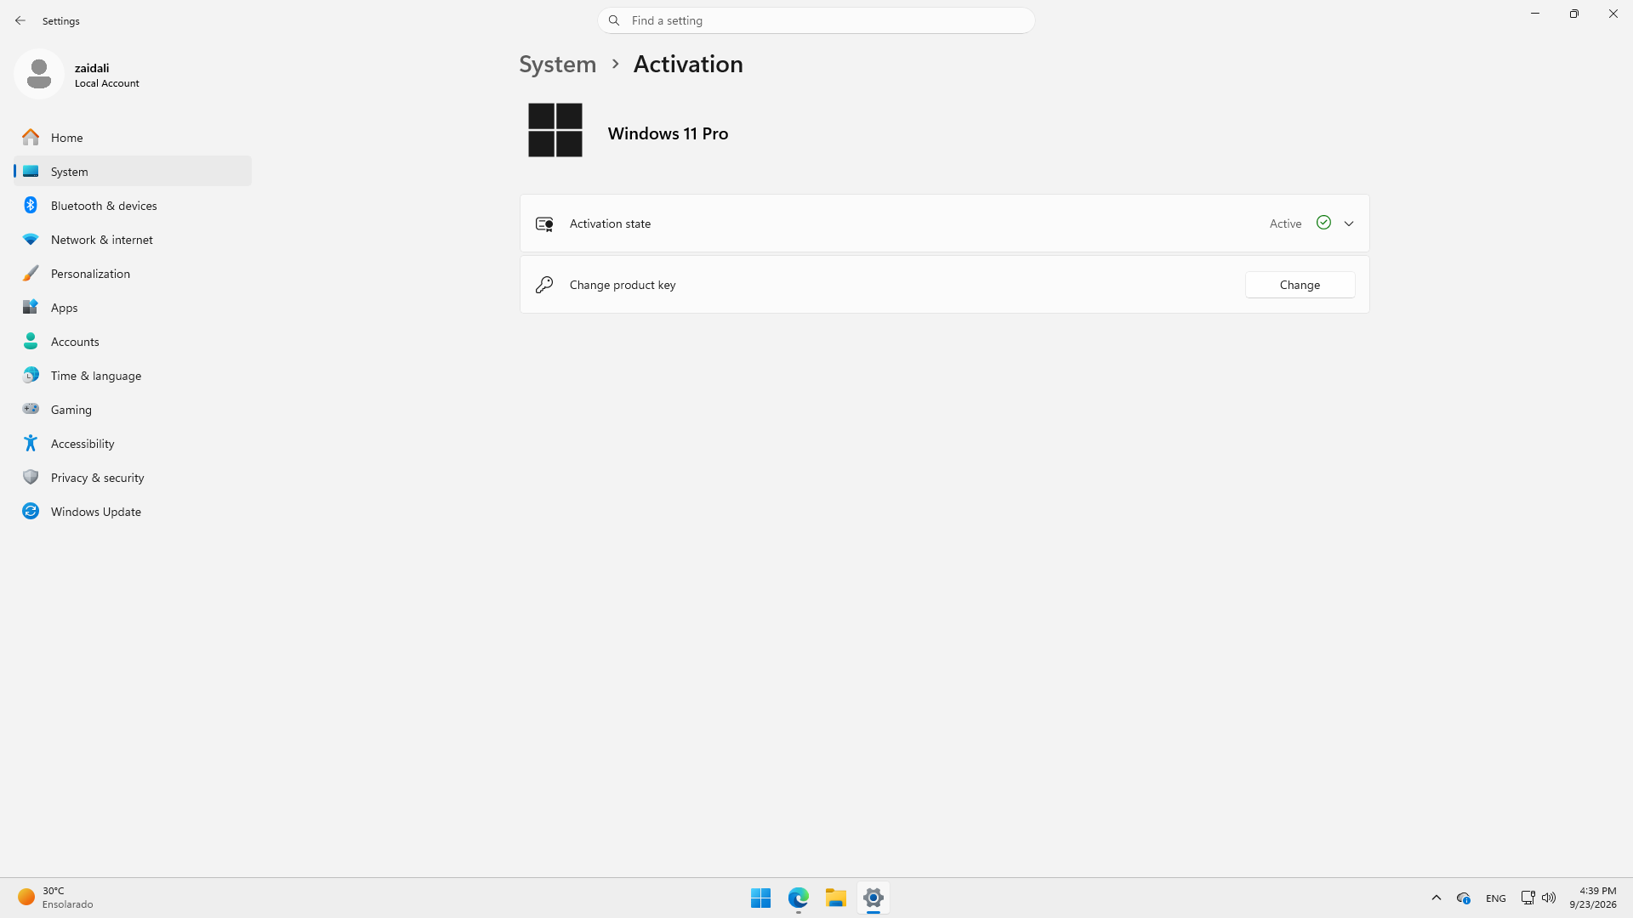Open File Explorer from the taskbar
Image resolution: width=1633 pixels, height=918 pixels.
pos(835,898)
